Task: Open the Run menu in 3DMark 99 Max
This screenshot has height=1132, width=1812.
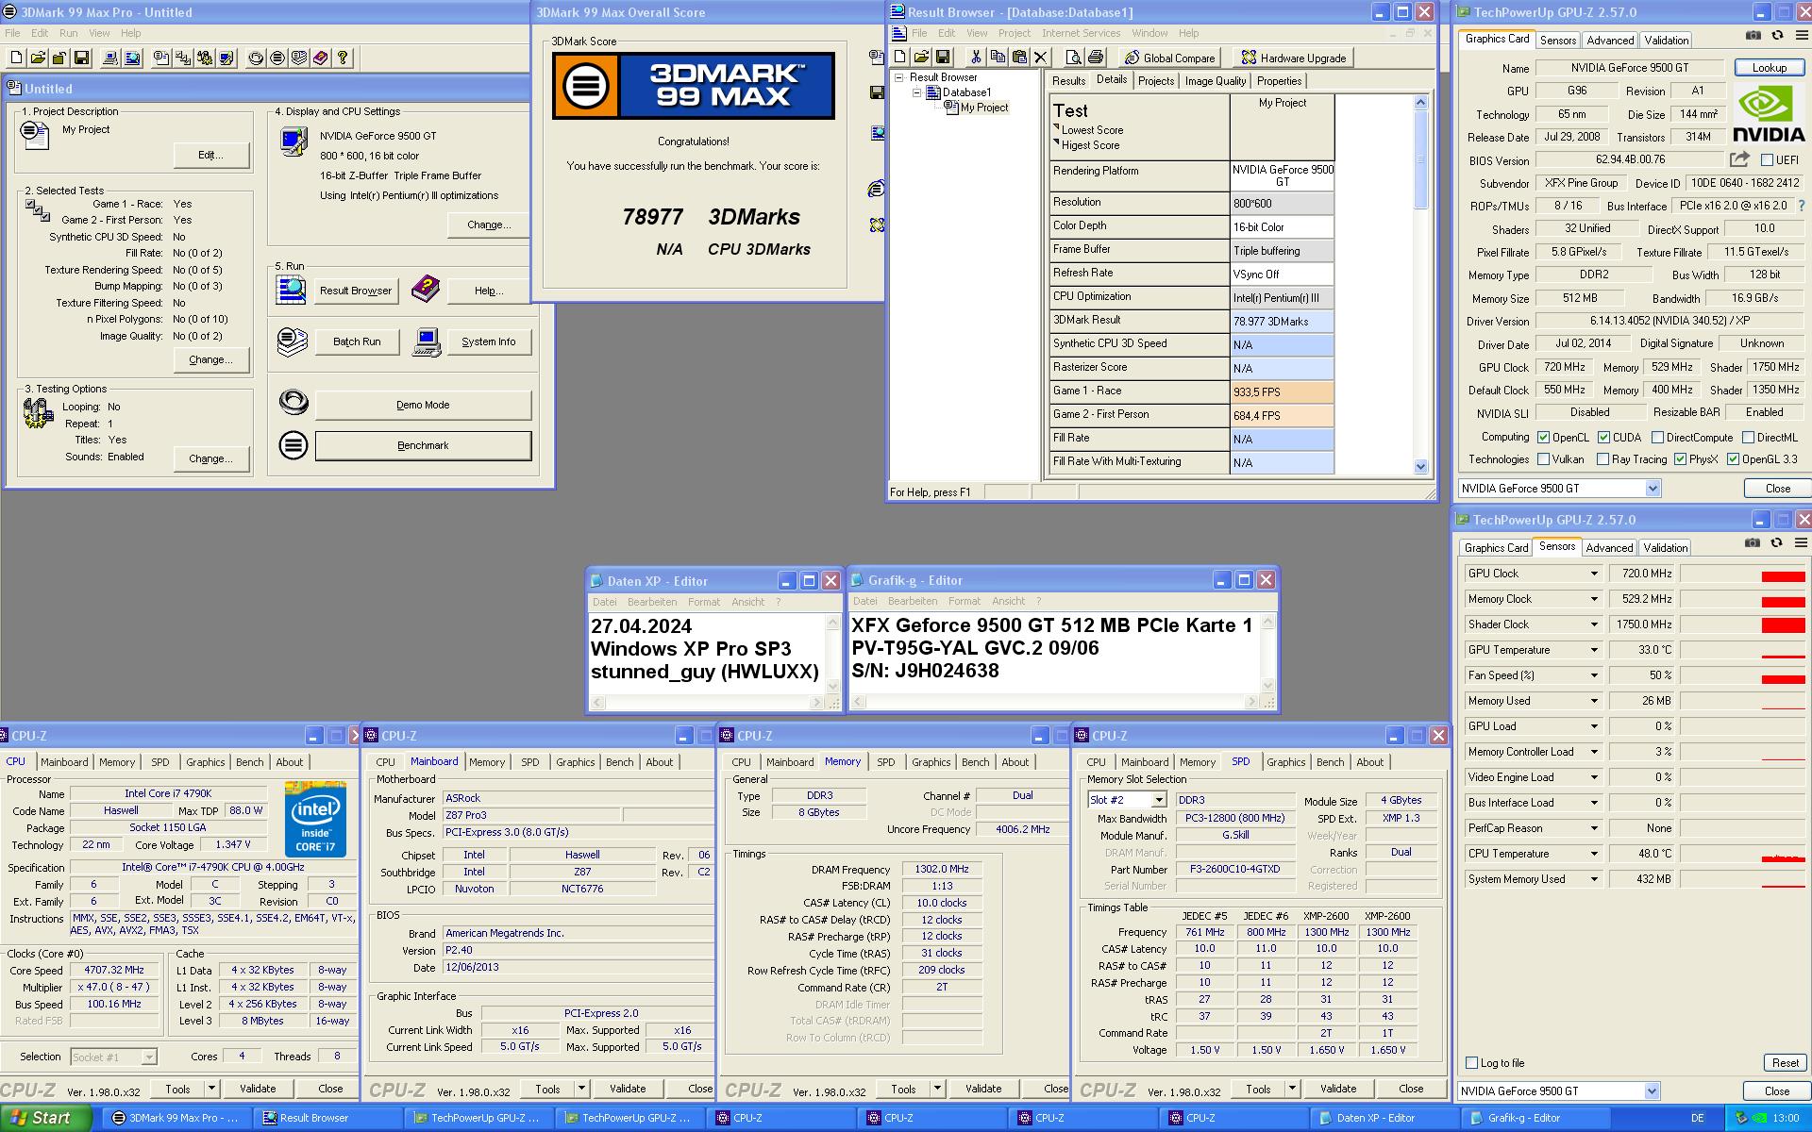Action: click(69, 33)
